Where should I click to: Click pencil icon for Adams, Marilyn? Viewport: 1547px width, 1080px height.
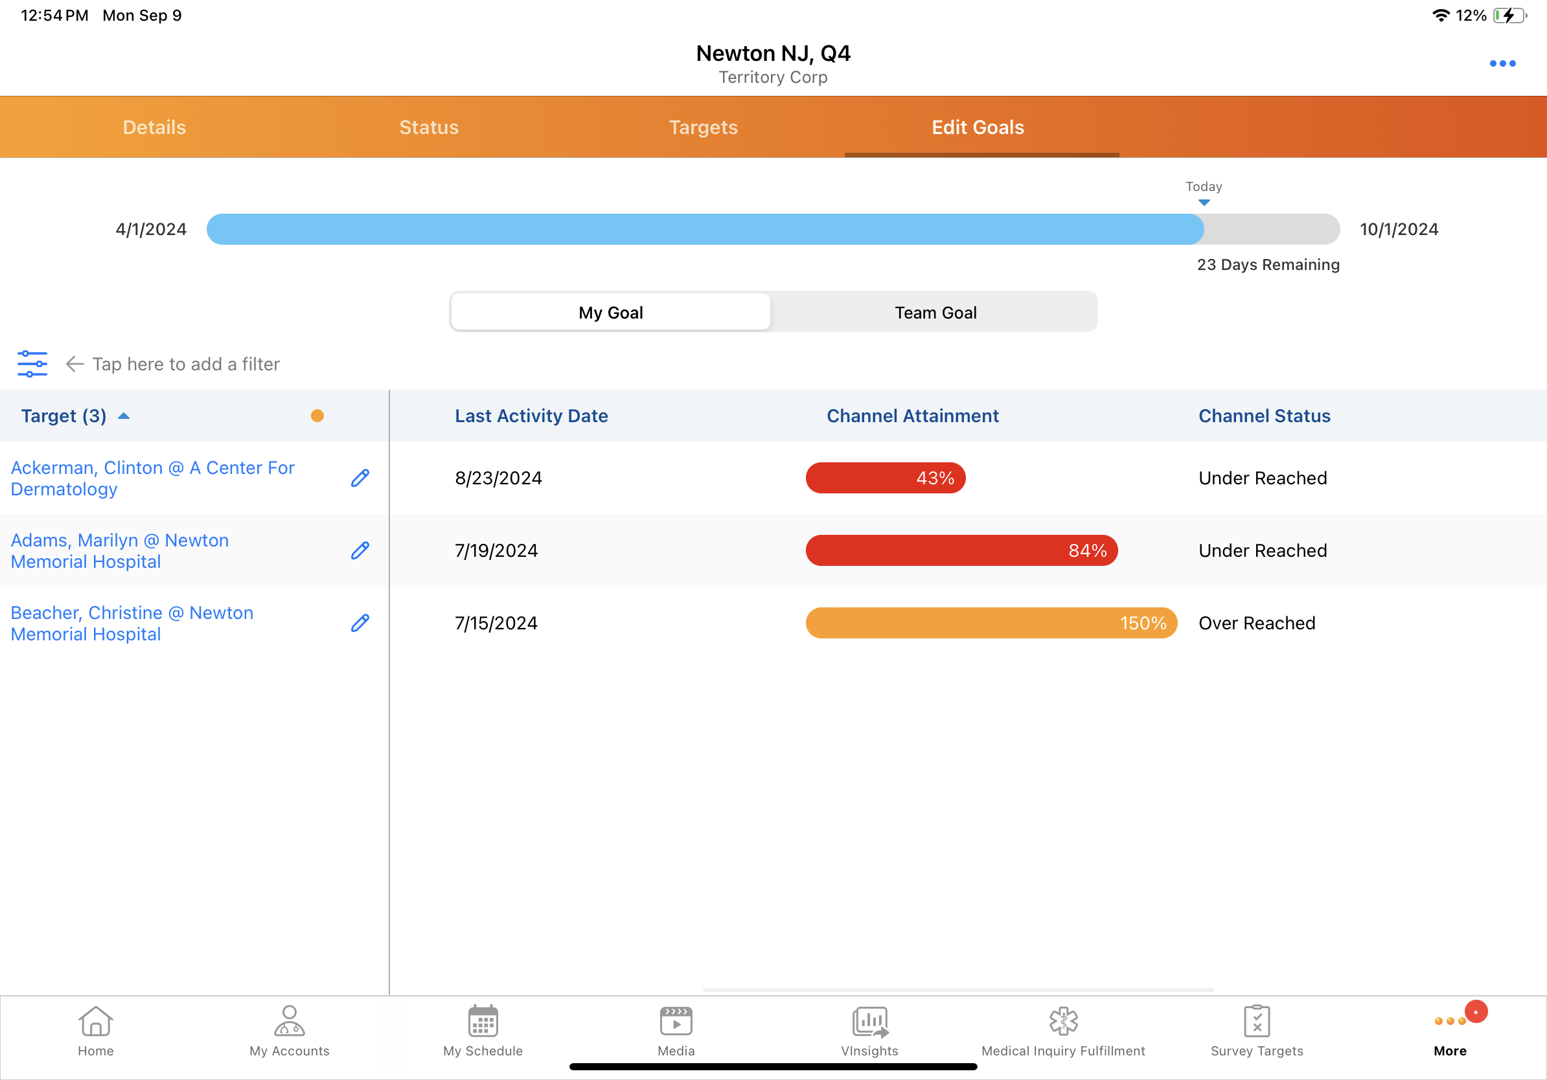point(360,551)
